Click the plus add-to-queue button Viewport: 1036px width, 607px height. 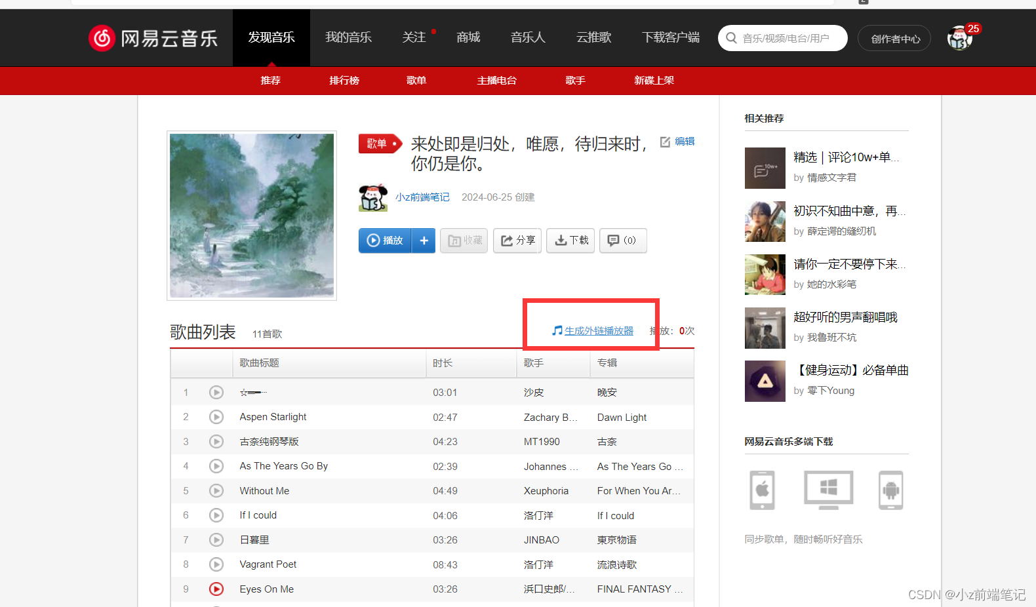[424, 241]
